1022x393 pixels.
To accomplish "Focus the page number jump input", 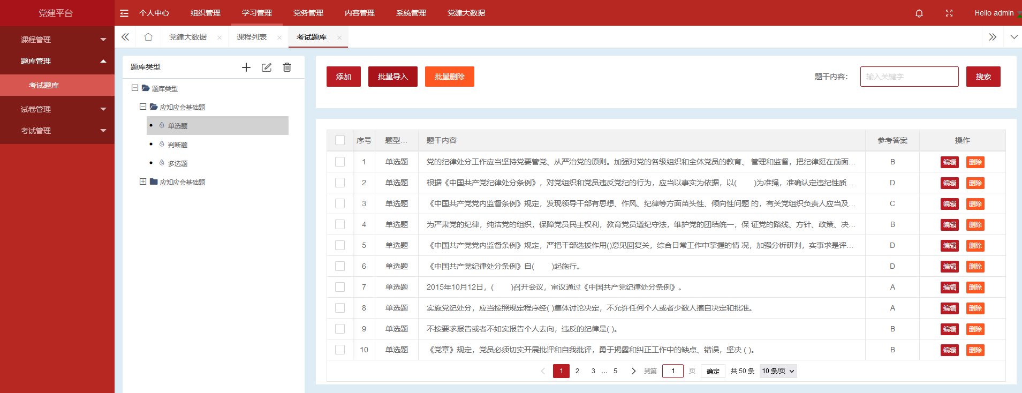I will 673,371.
